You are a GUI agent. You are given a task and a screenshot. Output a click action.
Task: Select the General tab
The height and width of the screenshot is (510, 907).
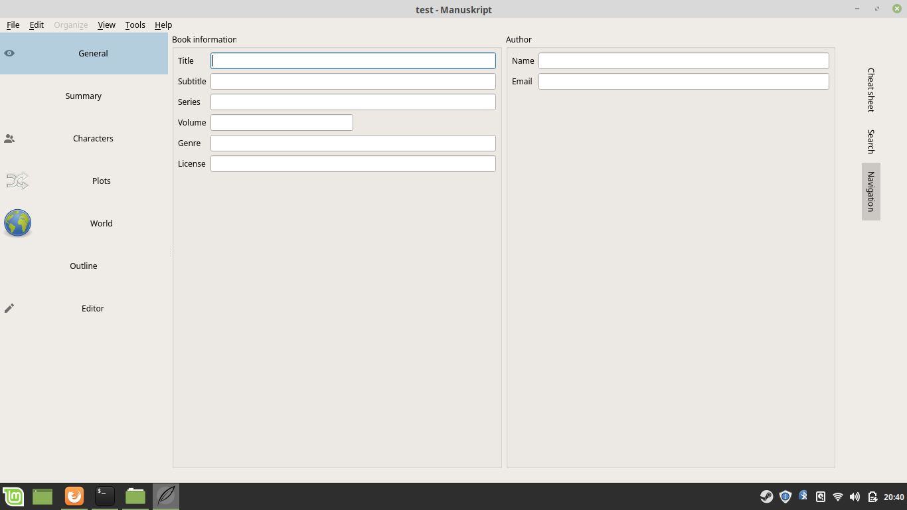pyautogui.click(x=84, y=53)
